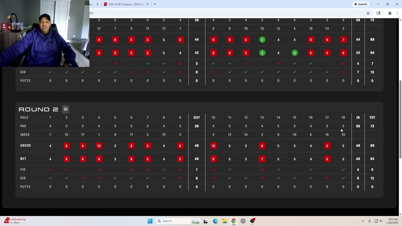Open the Chrome three-dot menu
Viewport: 402px width, 226px height.
(x=398, y=13)
